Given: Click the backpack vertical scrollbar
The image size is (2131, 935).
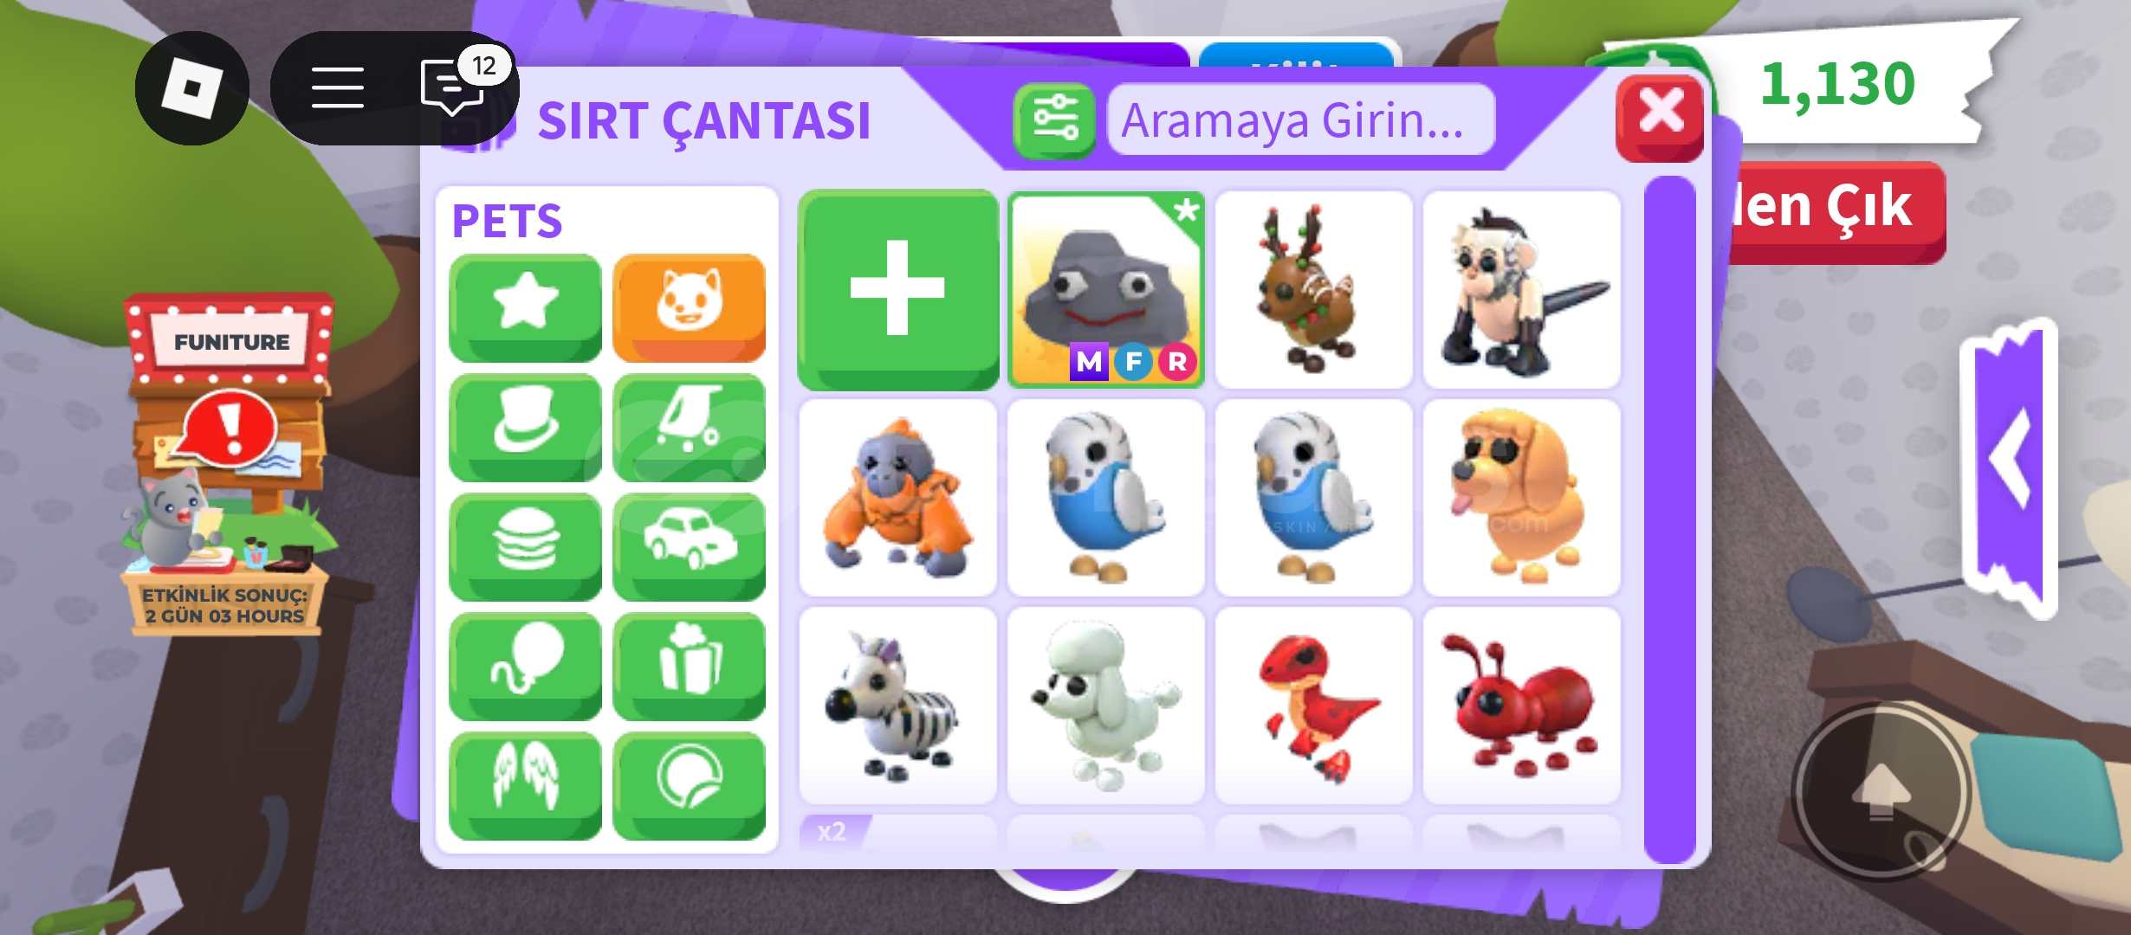Looking at the screenshot, I should [1668, 519].
